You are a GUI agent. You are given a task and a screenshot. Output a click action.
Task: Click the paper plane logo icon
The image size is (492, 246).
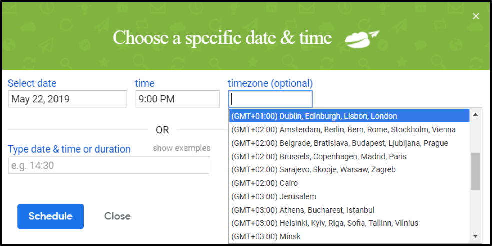pos(362,39)
